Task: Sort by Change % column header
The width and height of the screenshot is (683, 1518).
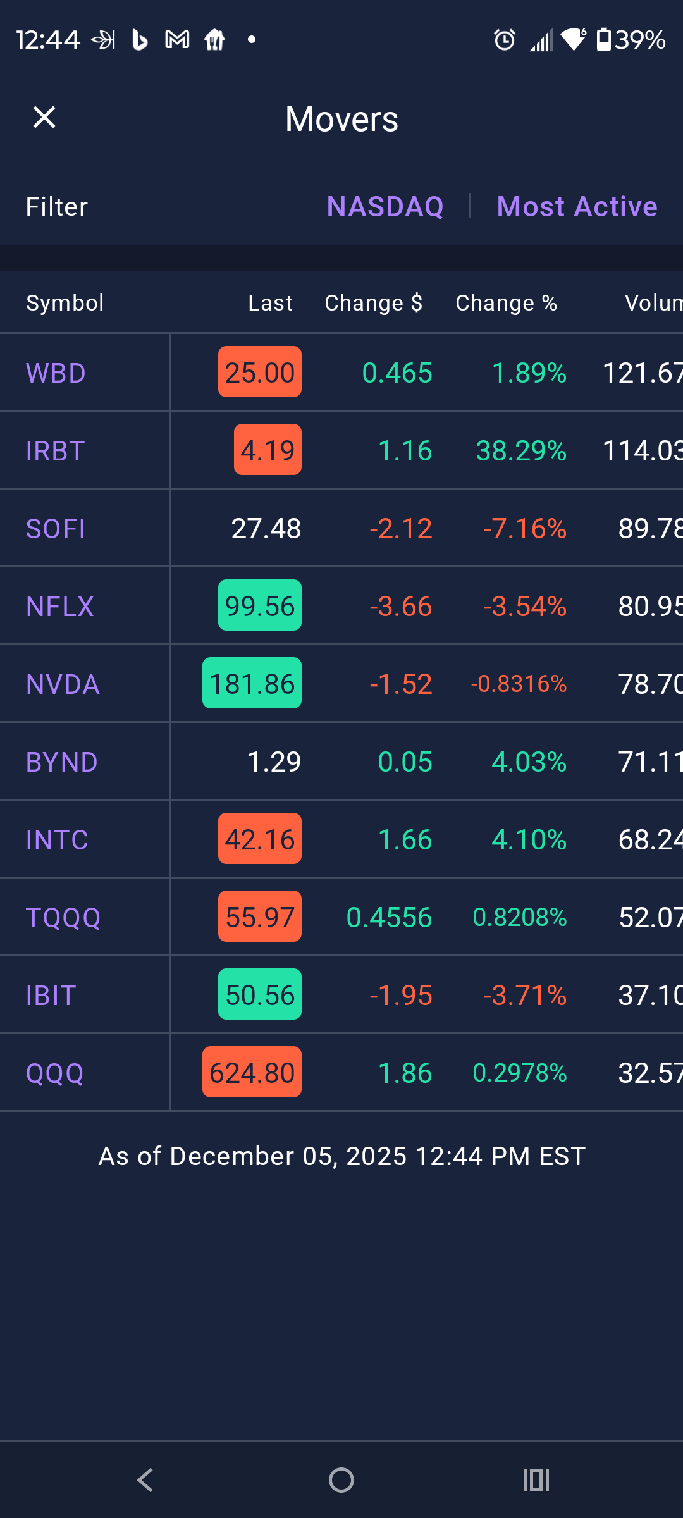Action: tap(506, 303)
